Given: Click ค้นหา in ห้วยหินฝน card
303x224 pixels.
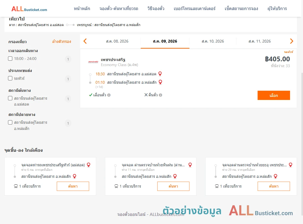Looking at the screenshot, I should pos(173,186).
